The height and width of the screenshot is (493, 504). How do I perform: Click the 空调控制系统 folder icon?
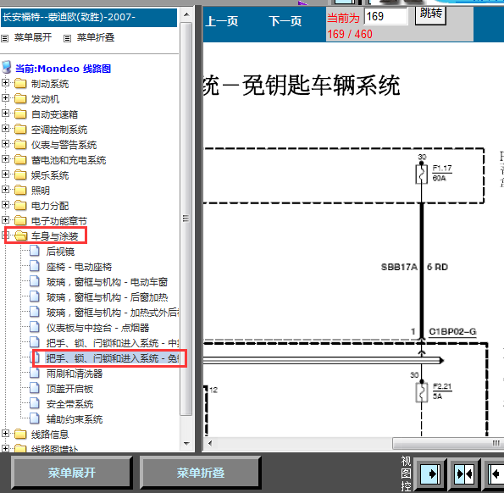click(20, 130)
